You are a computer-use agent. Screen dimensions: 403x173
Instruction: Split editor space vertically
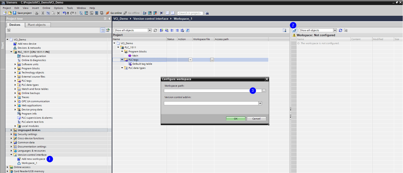pyautogui.click(x=172, y=13)
